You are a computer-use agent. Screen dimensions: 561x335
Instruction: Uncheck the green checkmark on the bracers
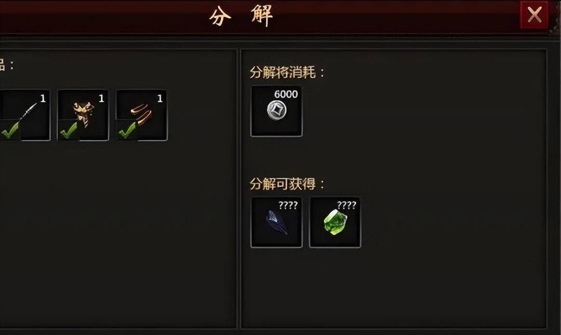click(x=127, y=129)
